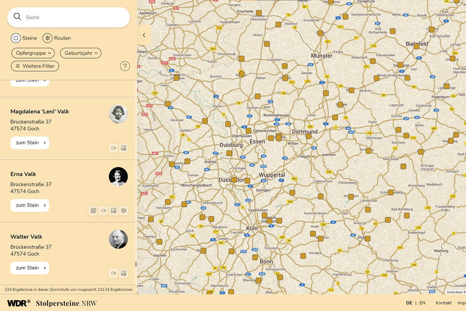Go to stone for Walter Valk

click(x=30, y=268)
